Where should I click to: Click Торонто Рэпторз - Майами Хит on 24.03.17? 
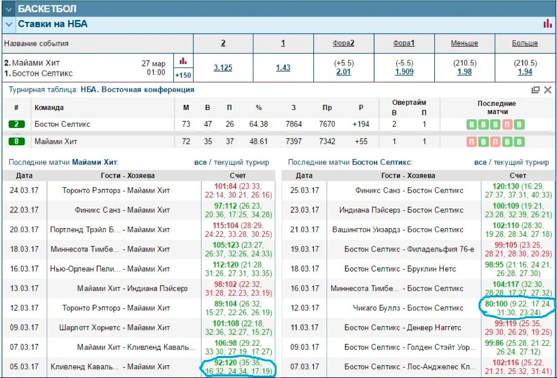[116, 190]
